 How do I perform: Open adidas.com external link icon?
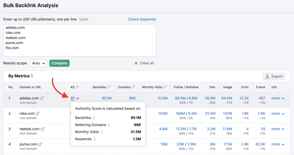[42, 98]
